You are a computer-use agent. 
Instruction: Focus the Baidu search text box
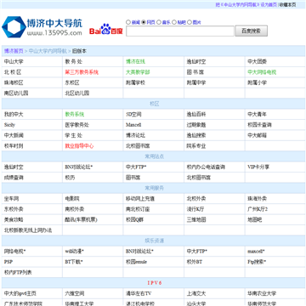click(x=180, y=31)
